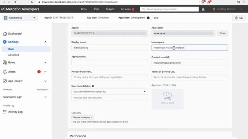Click the Meta for Developers logo
This screenshot has height=139, width=248.
coord(20,9)
